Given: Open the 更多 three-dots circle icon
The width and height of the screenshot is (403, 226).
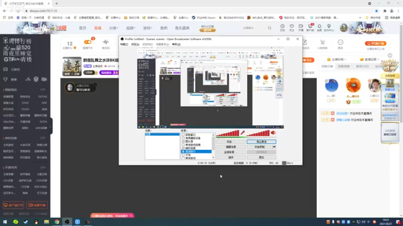Looking at the screenshot, I should [341, 42].
